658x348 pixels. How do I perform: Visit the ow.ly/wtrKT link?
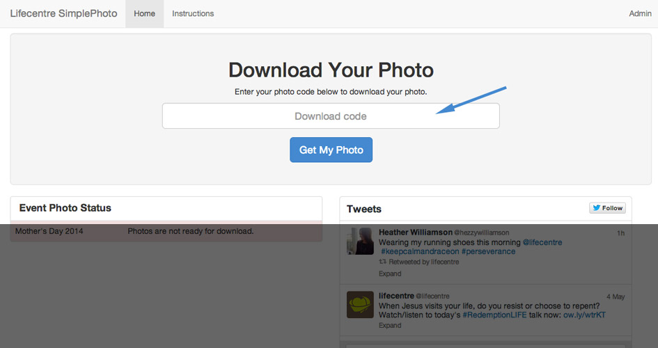pyautogui.click(x=585, y=315)
